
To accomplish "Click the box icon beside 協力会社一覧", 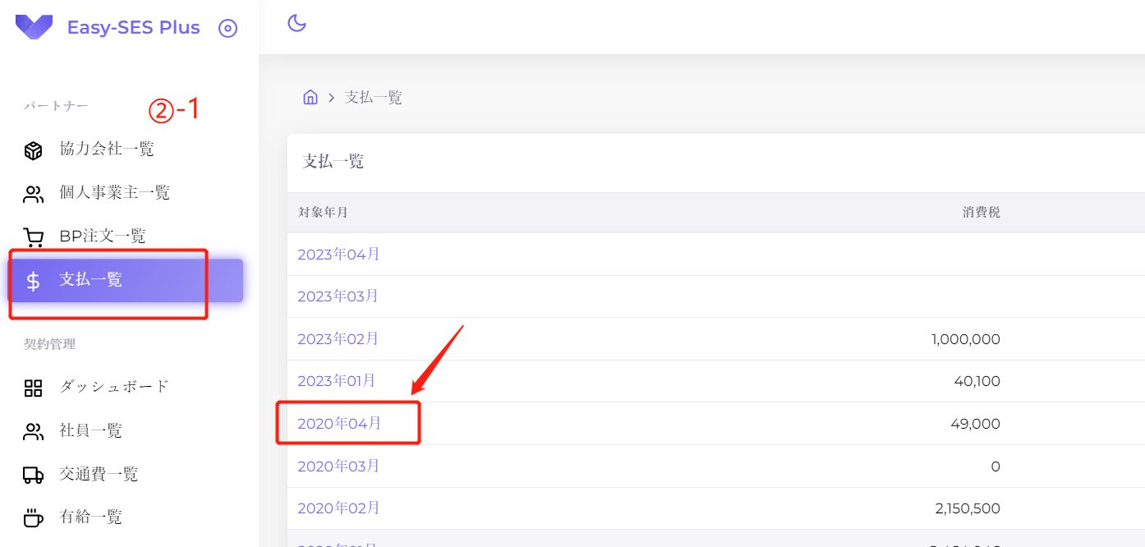I will 33,150.
